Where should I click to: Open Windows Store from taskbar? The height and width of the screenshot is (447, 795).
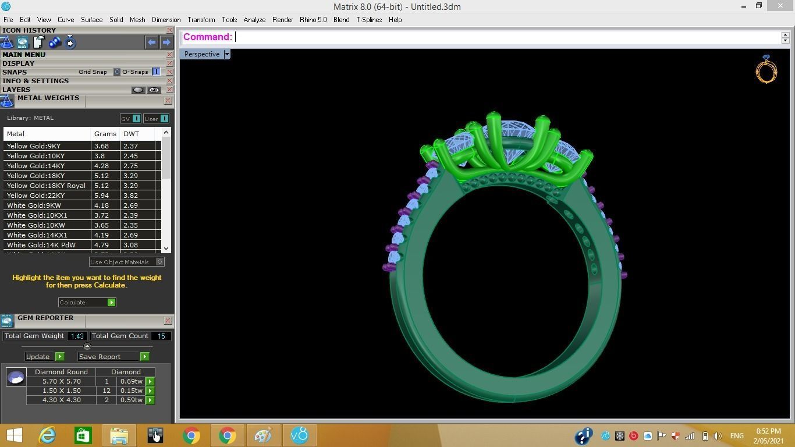tap(83, 435)
